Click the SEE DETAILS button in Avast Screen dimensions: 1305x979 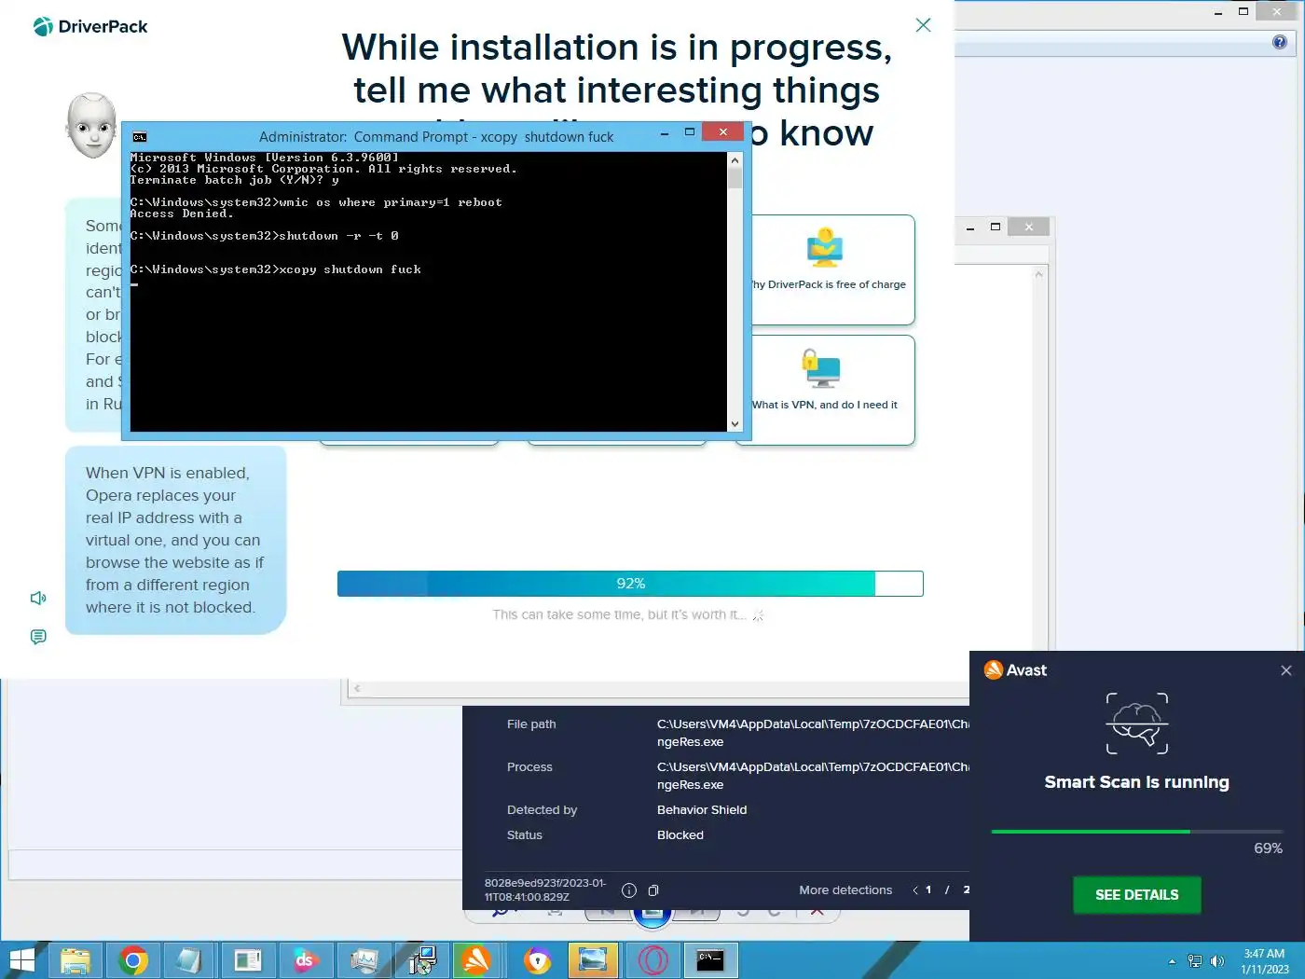point(1137,895)
